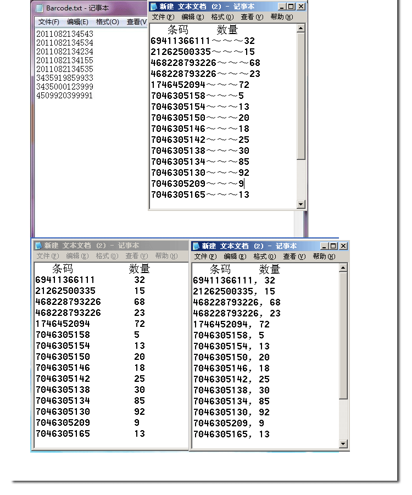The image size is (412, 495).
Task: Click Notepad icon in inactive bottom-left title bar
Action: coord(38,245)
